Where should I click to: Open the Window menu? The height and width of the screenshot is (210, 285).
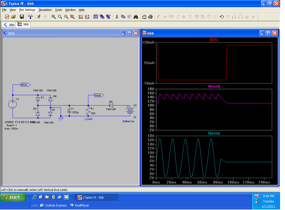pos(70,10)
